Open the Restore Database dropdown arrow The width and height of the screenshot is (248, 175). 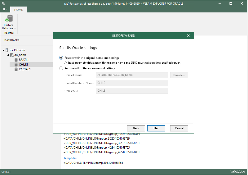point(15,28)
